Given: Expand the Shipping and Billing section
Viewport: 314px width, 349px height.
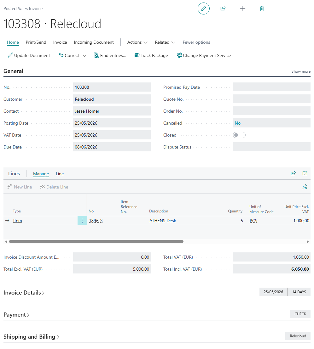Looking at the screenshot, I should [x=31, y=337].
